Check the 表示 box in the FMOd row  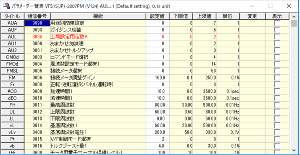coord(277,64)
